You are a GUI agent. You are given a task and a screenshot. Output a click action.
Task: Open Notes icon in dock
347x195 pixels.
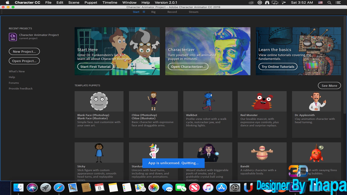click(113, 187)
